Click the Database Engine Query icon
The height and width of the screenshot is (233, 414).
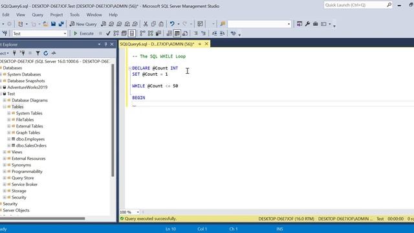[103, 24]
